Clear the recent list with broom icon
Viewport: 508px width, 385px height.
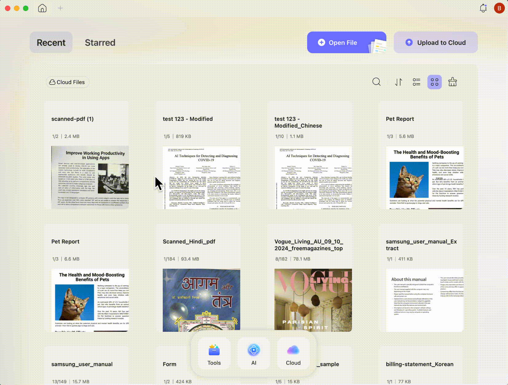pyautogui.click(x=452, y=82)
